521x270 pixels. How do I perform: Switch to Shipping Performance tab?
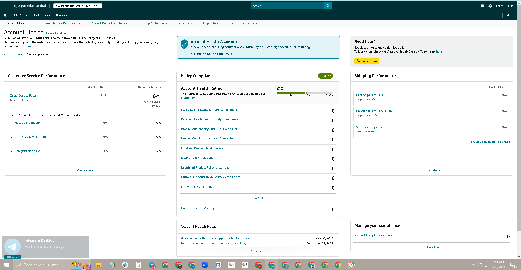click(153, 23)
